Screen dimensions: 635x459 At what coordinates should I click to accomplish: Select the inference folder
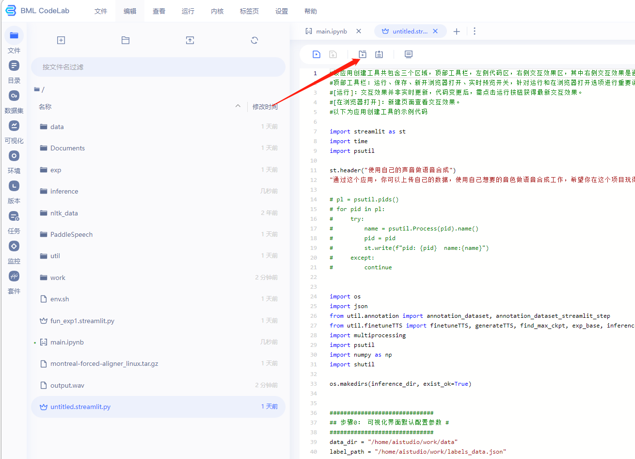[158, 191]
